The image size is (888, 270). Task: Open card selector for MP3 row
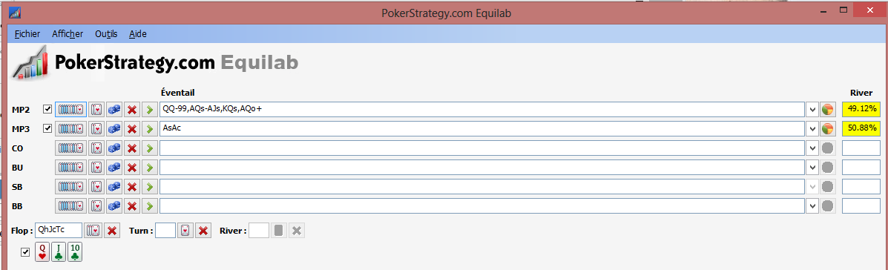click(97, 129)
